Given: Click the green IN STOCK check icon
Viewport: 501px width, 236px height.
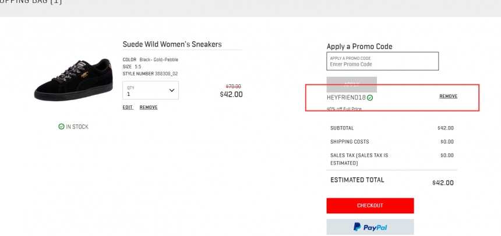Looking at the screenshot, I should [61, 127].
